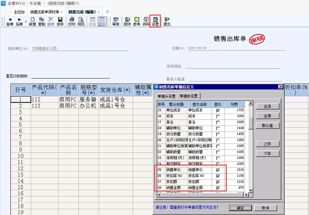Click the 全选 button

point(267,106)
